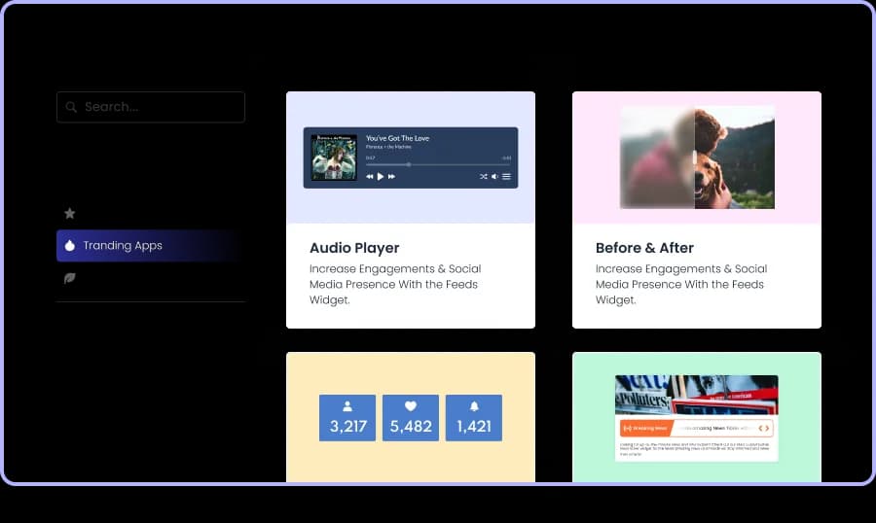This screenshot has height=523, width=876.
Task: Click the rewind button in audio player
Action: [369, 176]
